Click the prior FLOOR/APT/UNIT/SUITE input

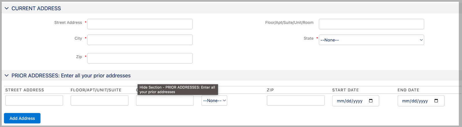tap(99, 100)
